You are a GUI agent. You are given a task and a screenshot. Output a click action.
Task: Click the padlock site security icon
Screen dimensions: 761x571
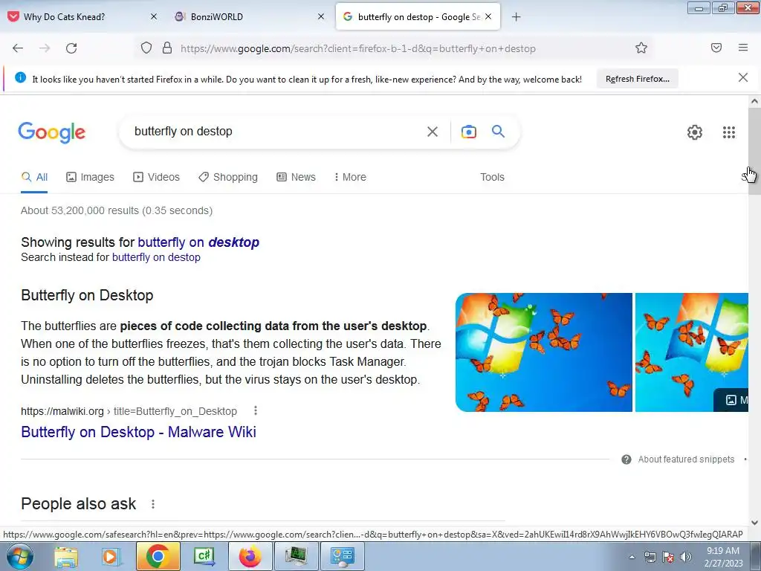167,48
